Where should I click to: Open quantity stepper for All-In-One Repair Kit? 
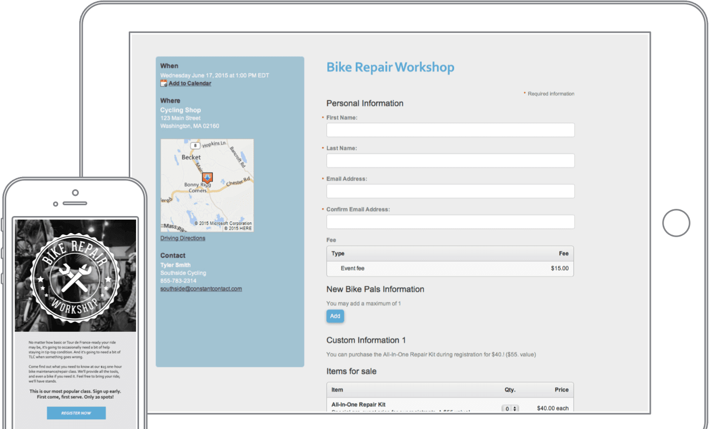click(x=510, y=408)
